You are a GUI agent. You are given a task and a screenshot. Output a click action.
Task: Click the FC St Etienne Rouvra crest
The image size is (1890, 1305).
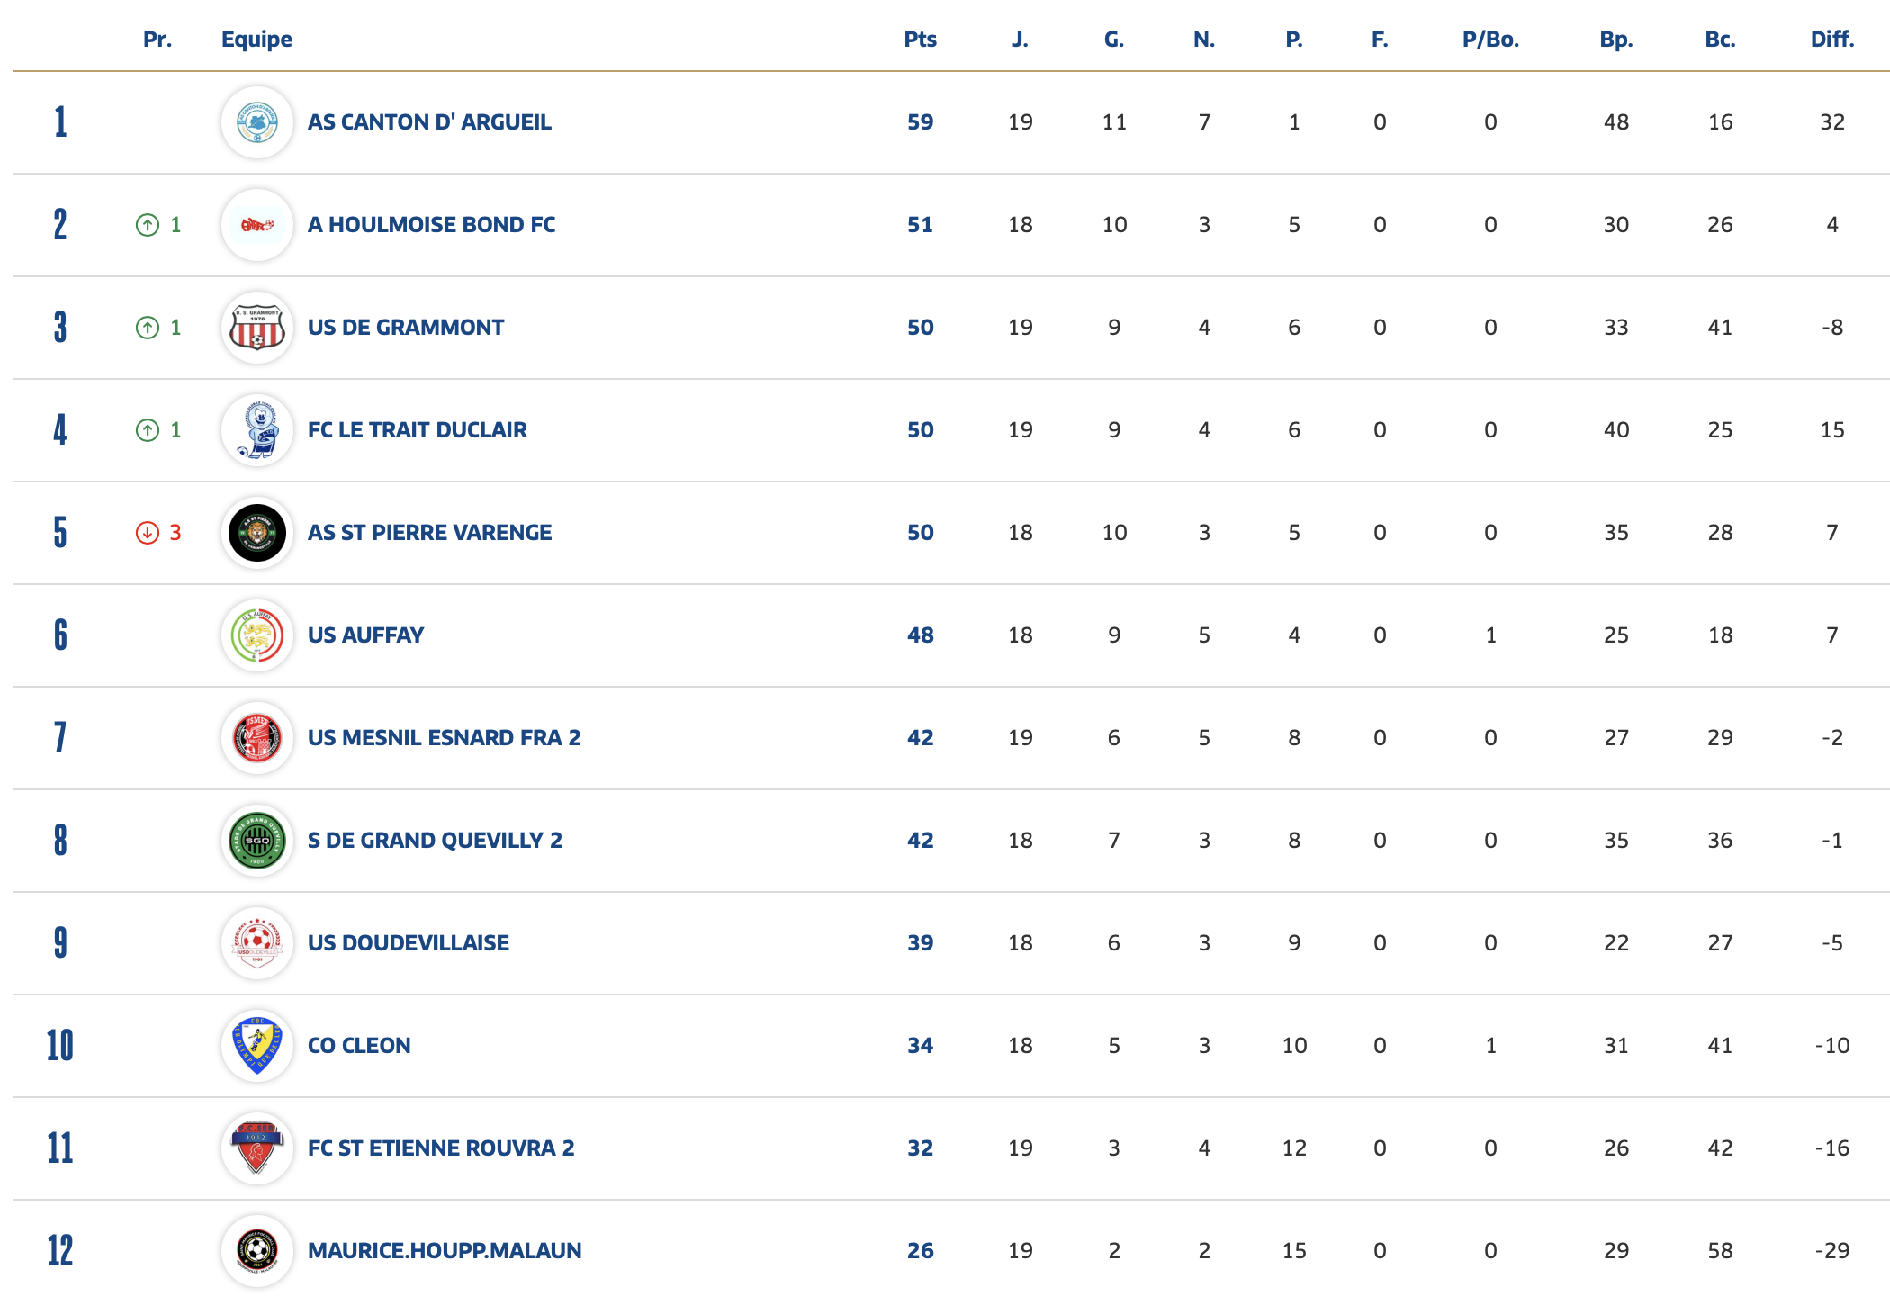point(256,1148)
